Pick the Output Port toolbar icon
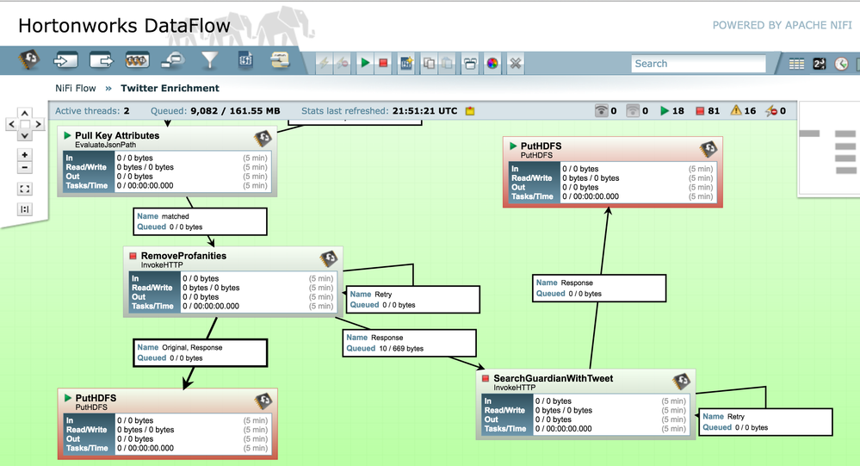Viewport: 860px width, 466px height. [x=101, y=60]
